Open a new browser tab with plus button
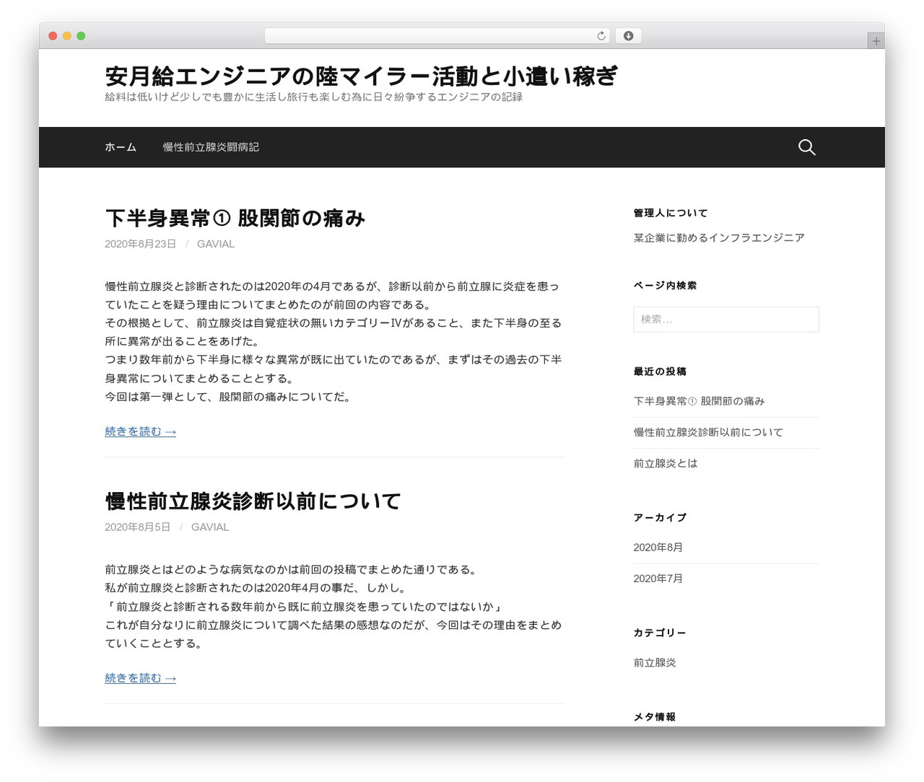 click(876, 41)
